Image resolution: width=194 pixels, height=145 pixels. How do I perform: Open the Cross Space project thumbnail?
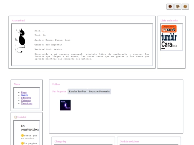click(x=65, y=105)
